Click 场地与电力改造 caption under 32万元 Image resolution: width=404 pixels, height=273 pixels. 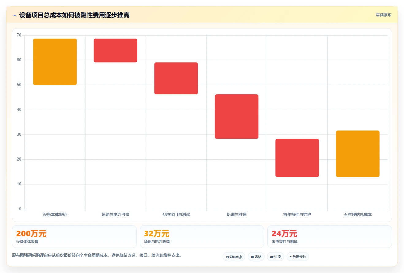click(157, 242)
